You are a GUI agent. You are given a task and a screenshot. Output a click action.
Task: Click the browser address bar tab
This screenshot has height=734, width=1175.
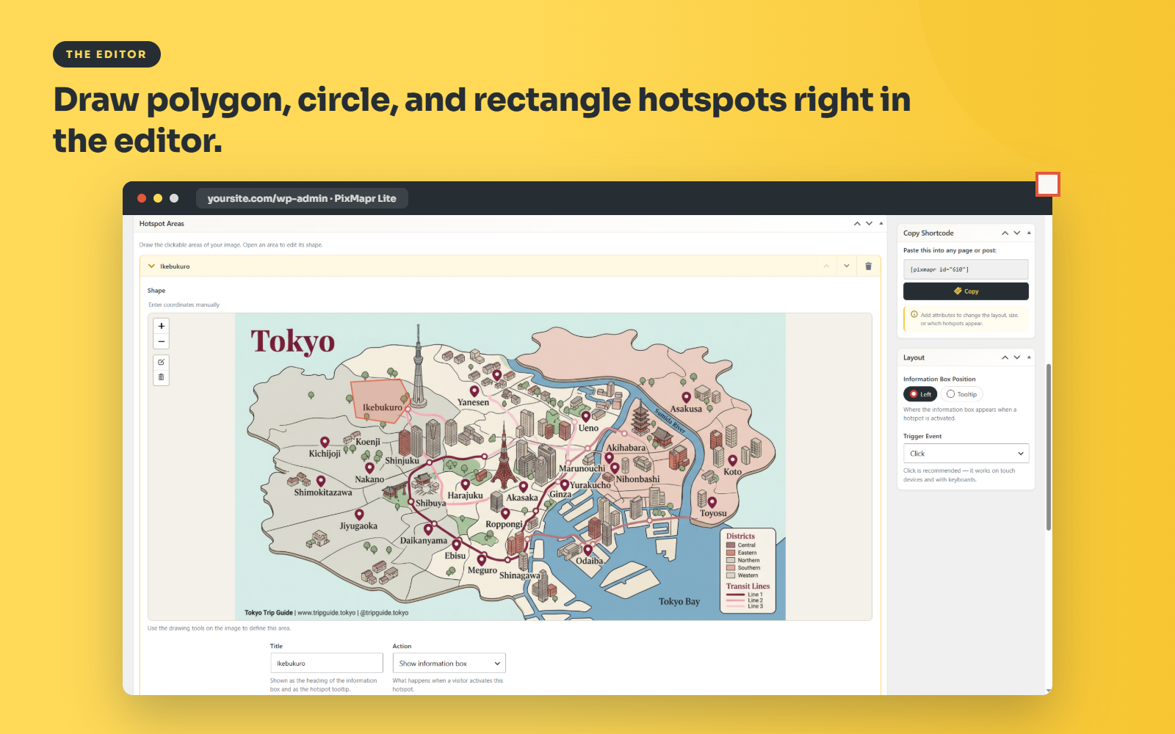[x=302, y=198]
